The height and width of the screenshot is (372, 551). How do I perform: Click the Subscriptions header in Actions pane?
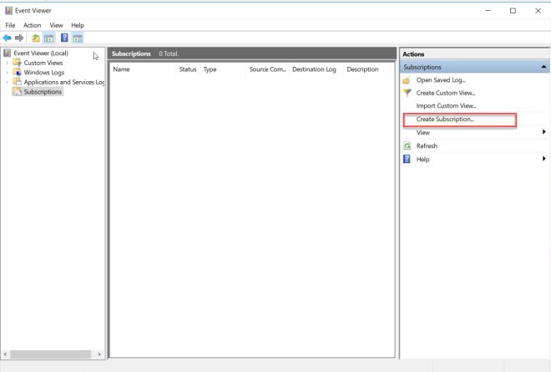[475, 67]
